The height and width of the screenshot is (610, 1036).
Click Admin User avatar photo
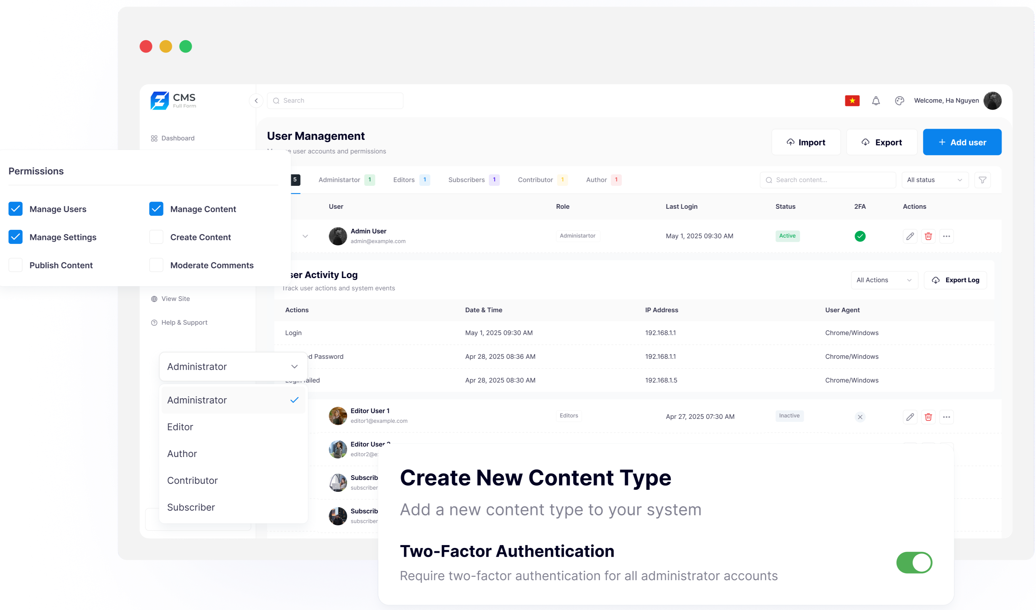coord(338,236)
